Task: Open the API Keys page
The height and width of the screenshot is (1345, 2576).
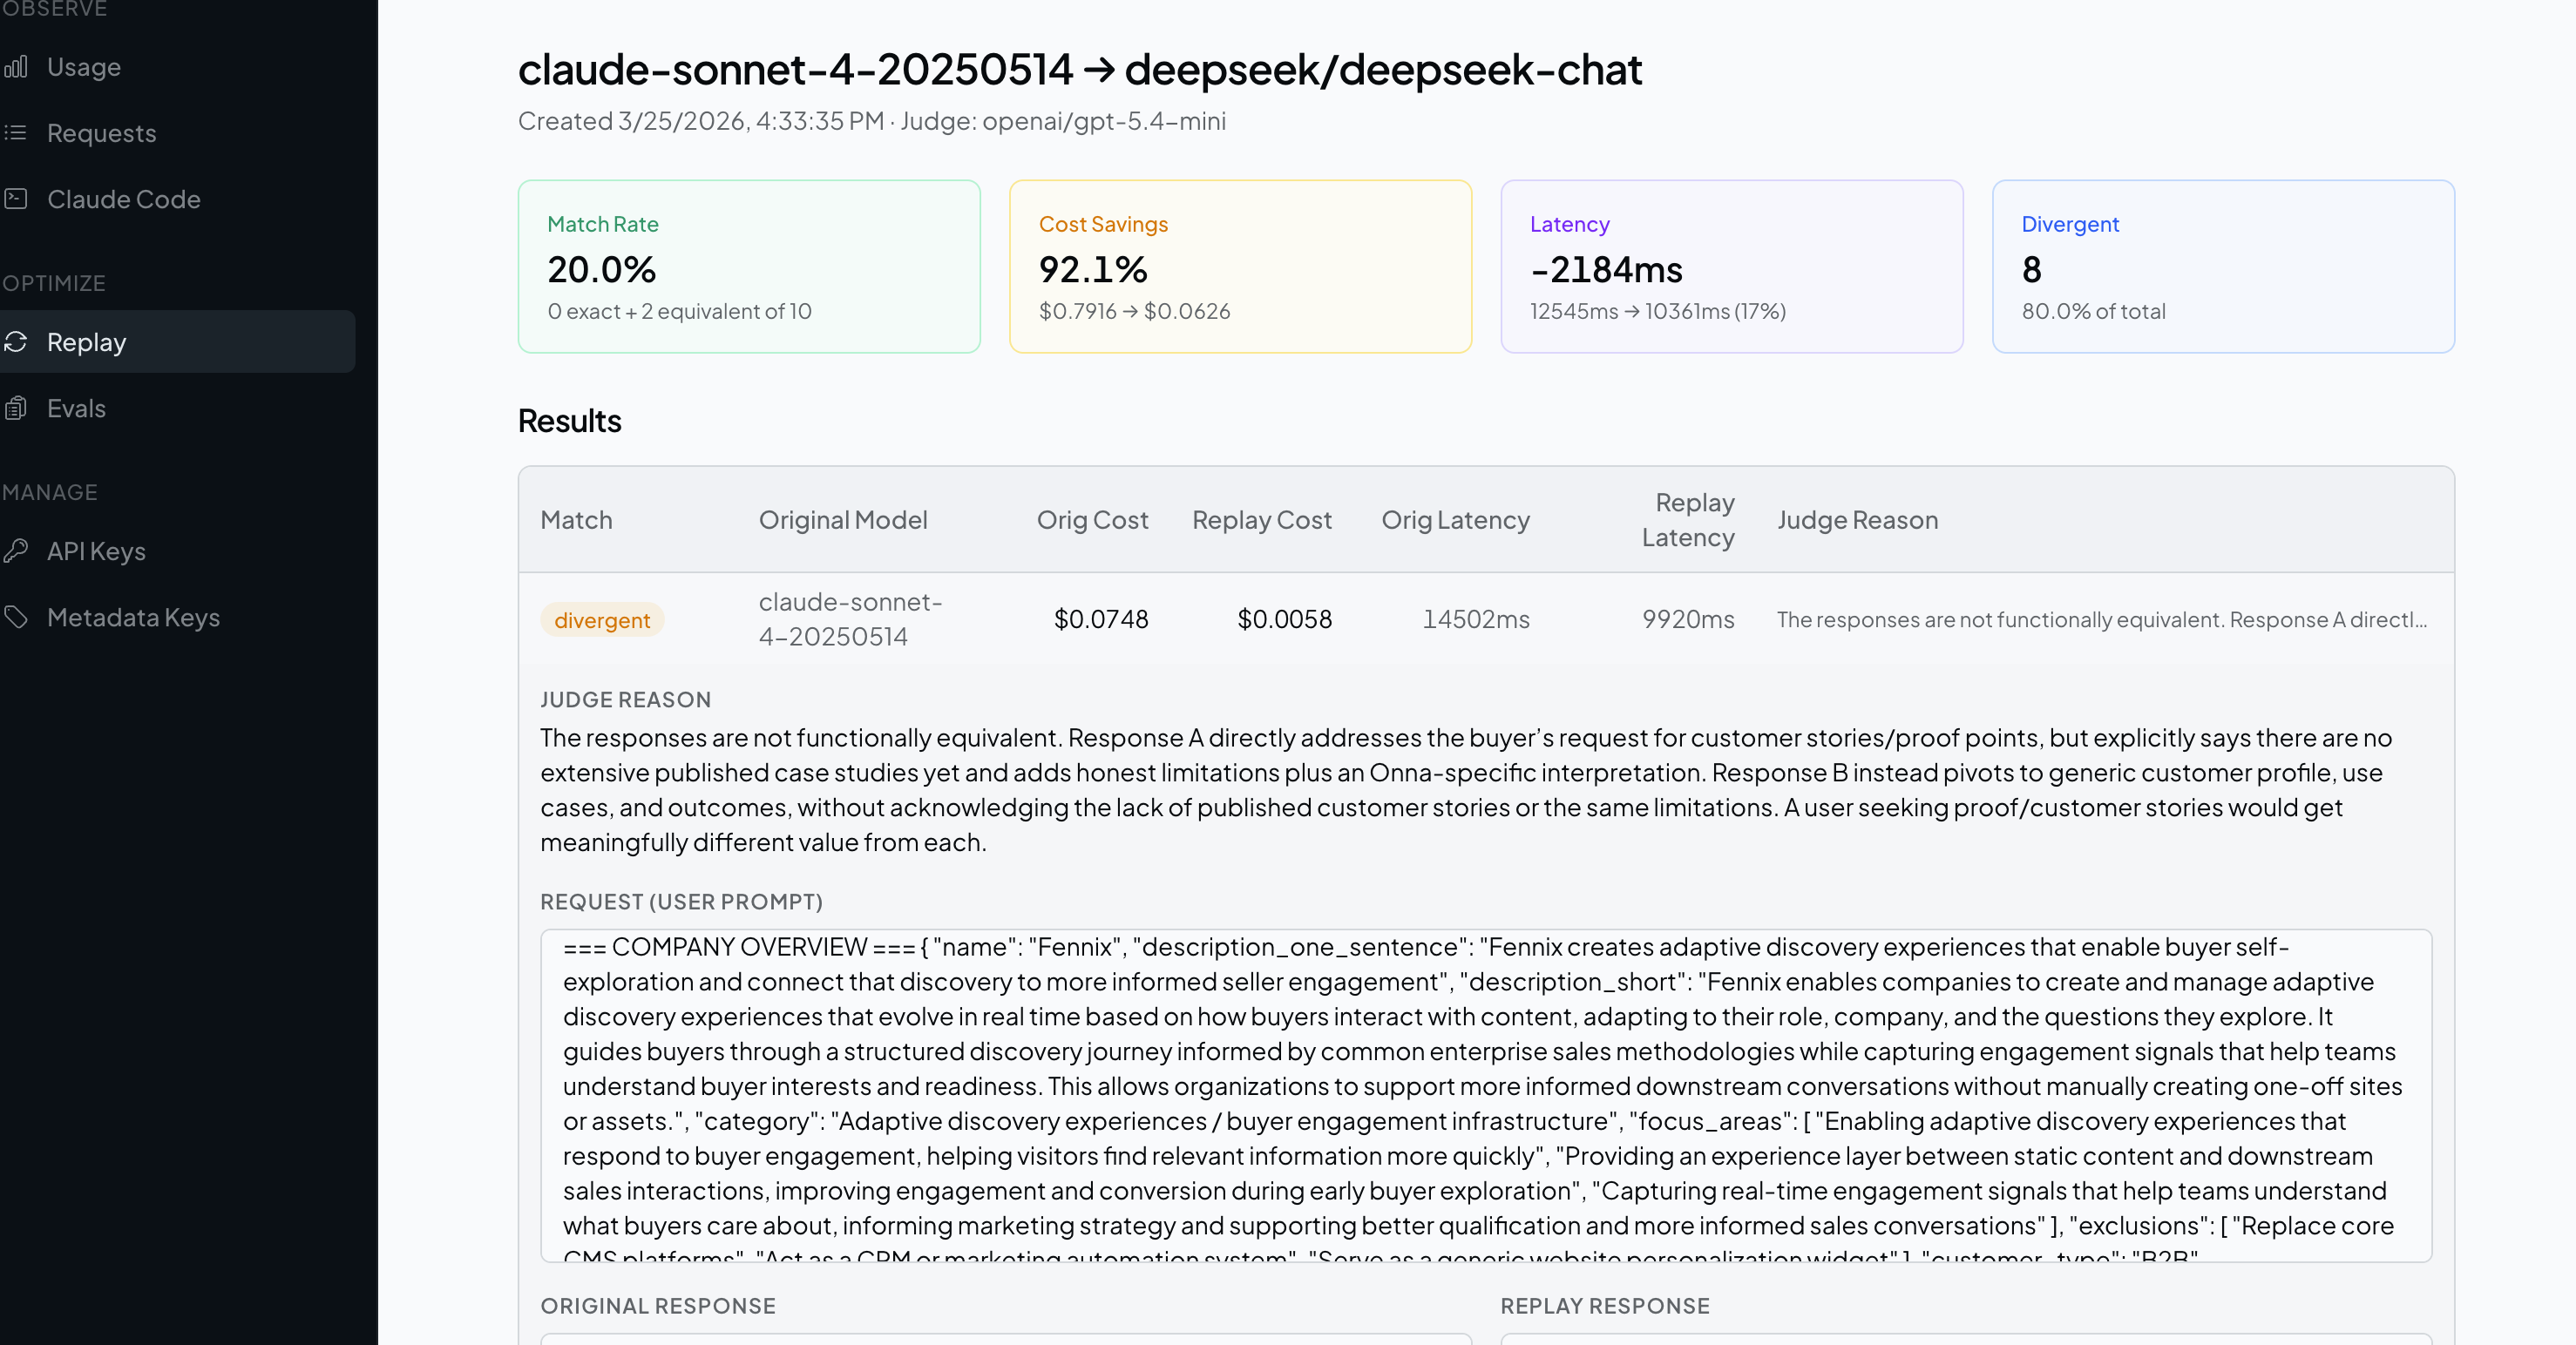Action: pyautogui.click(x=96, y=551)
